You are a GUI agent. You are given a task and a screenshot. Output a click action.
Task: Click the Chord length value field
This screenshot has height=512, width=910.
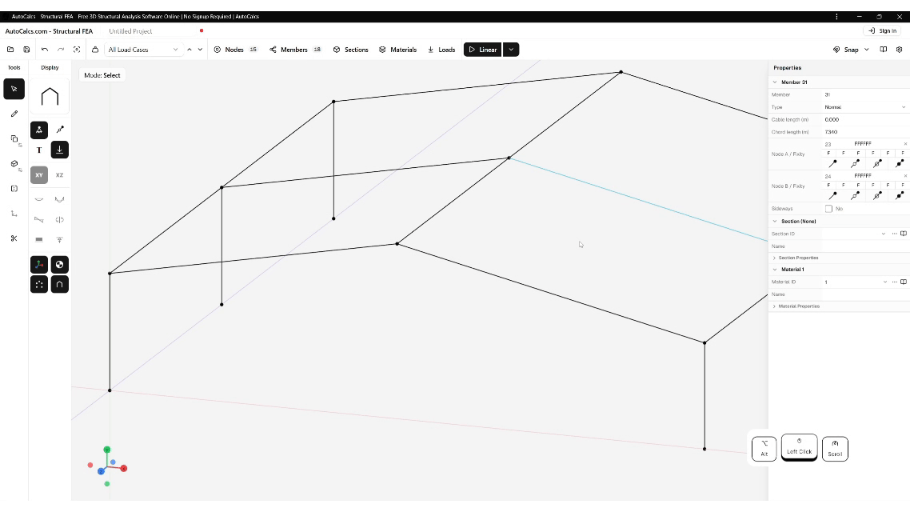click(x=864, y=132)
